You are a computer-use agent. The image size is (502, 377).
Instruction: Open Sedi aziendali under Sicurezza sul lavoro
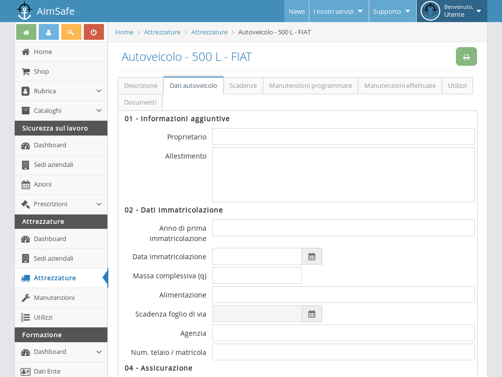(x=61, y=165)
